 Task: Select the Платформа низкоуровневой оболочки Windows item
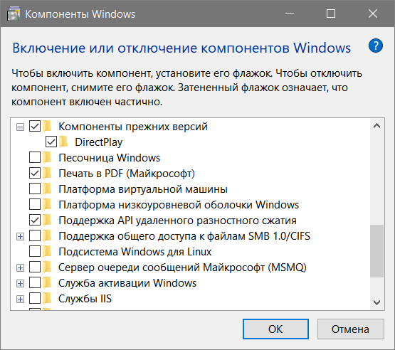[179, 205]
